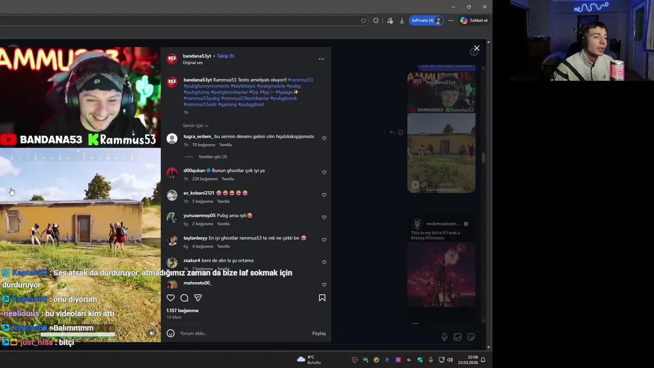Open the #rammus53 hashtag link
This screenshot has height=368, width=654.
(300, 80)
